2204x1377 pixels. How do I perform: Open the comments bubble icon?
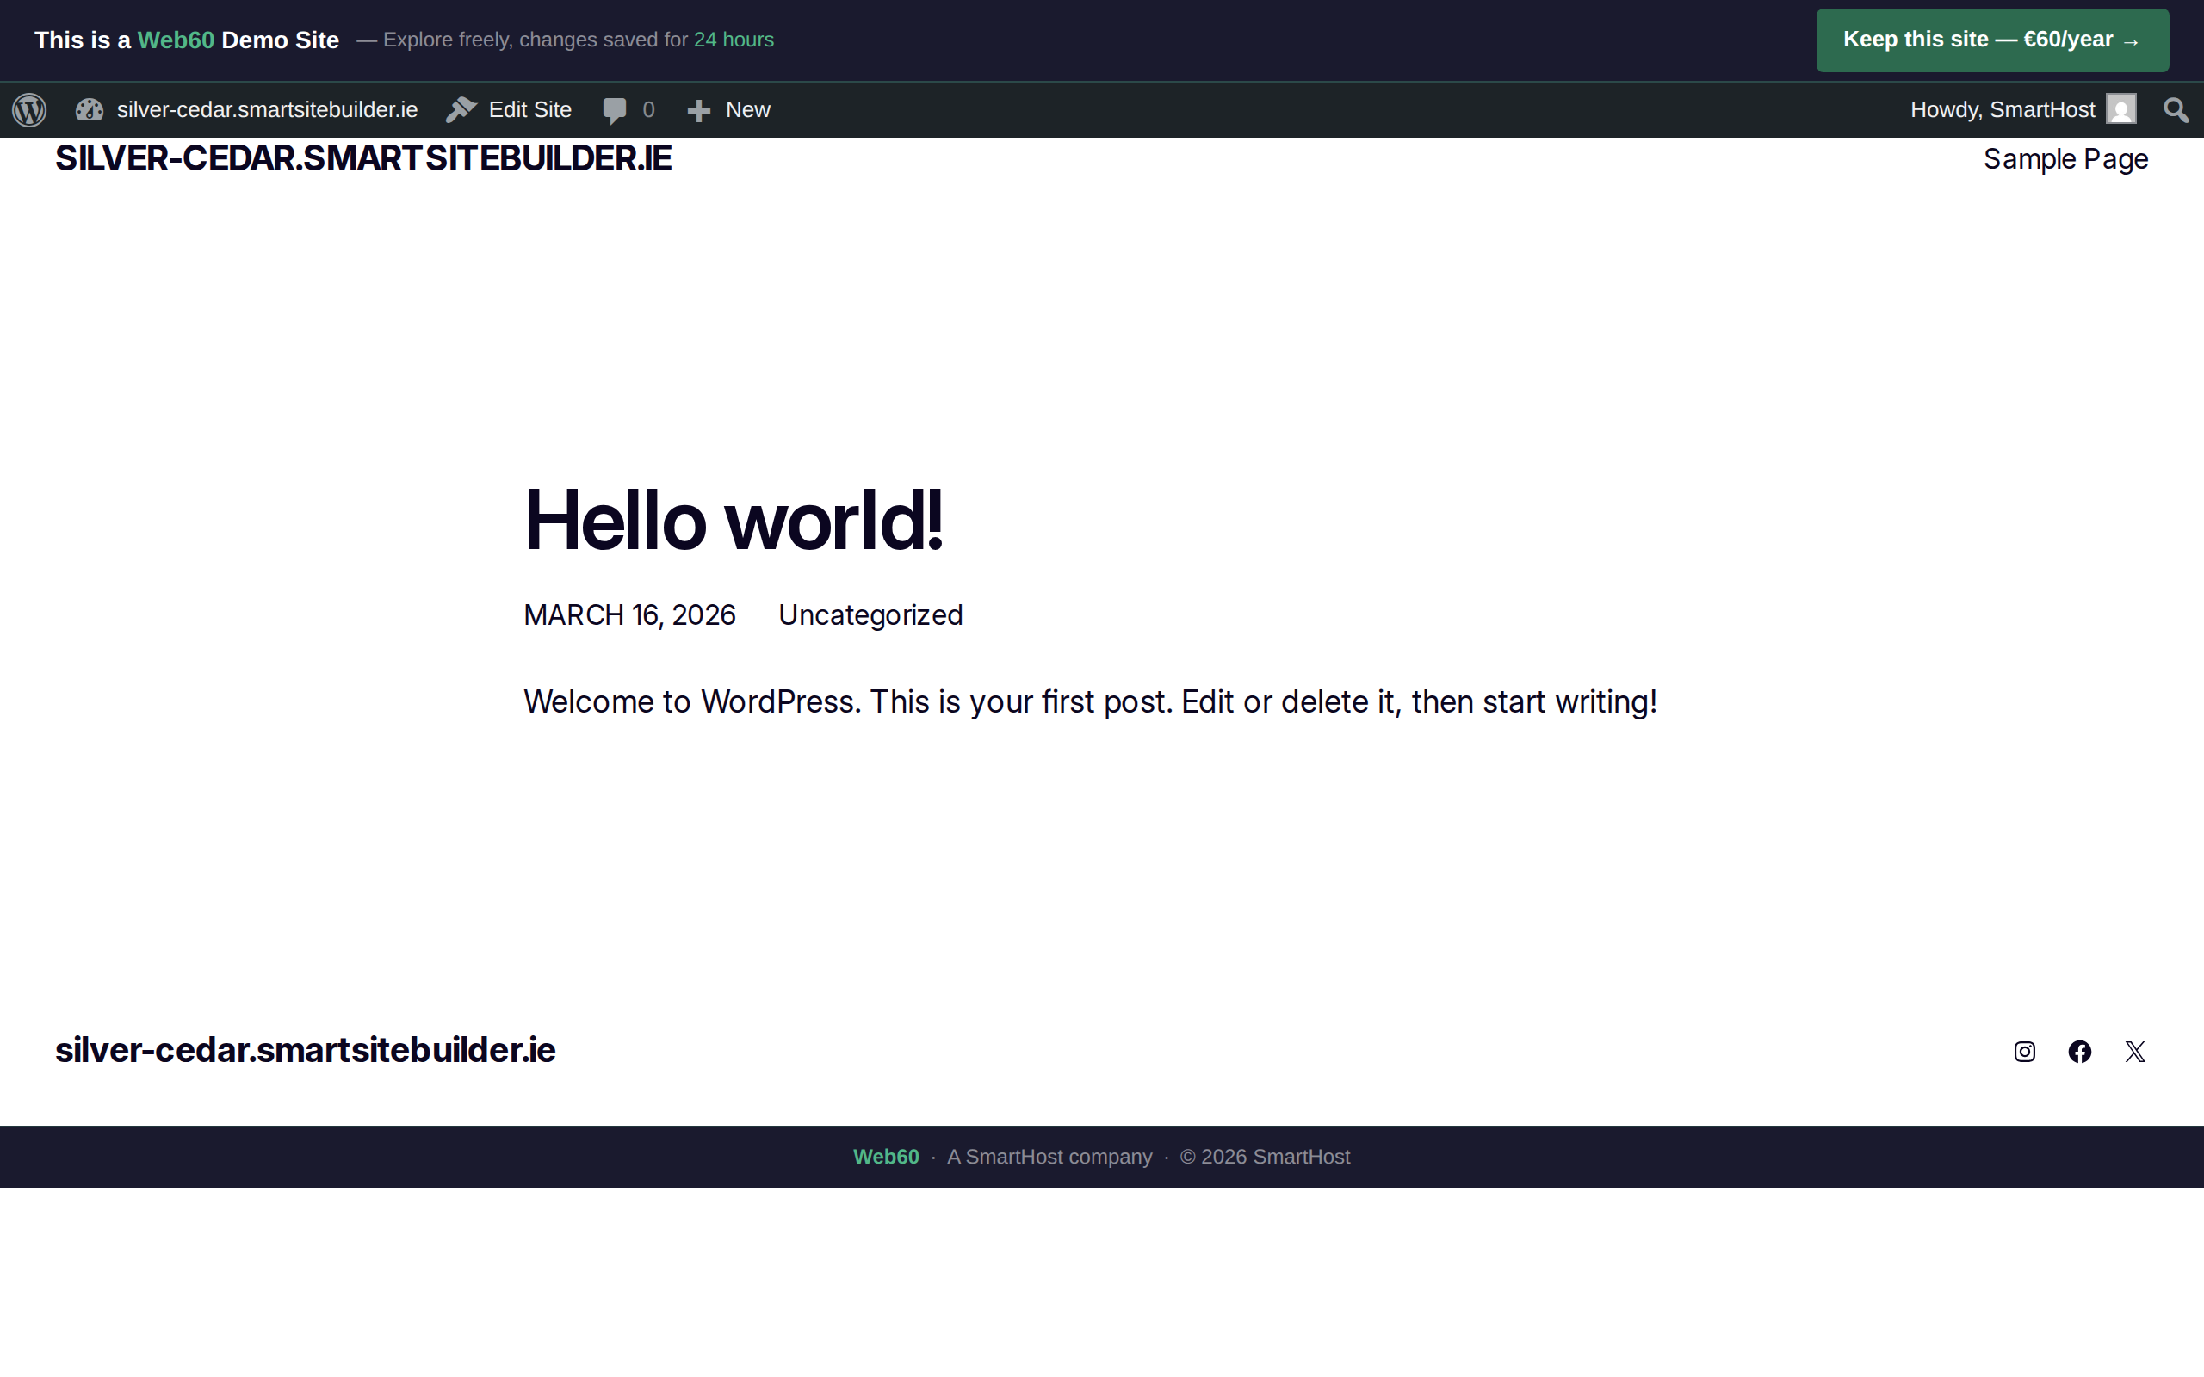point(615,110)
